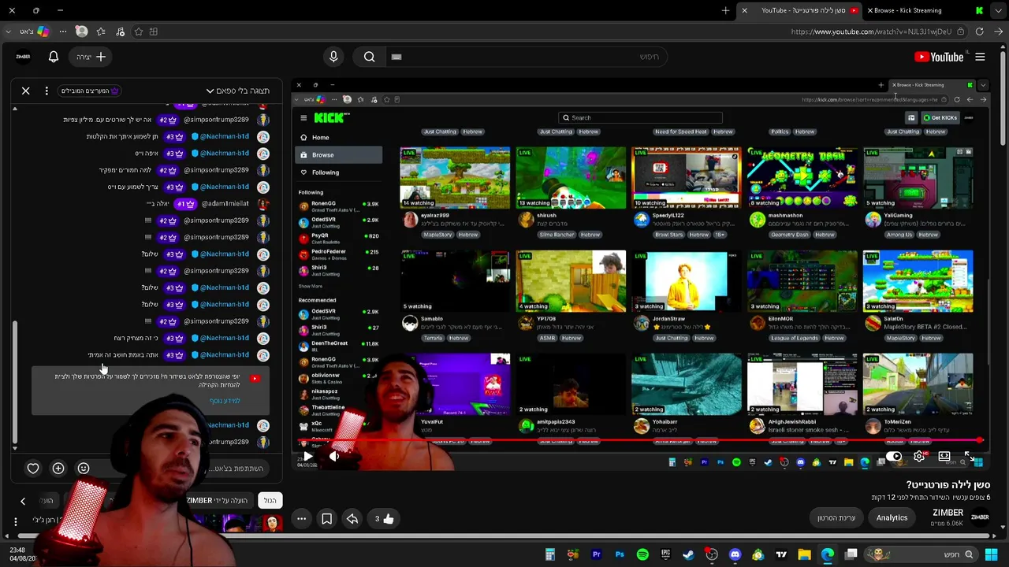Switch to theater mode in player
The image size is (1009, 567).
(x=944, y=456)
